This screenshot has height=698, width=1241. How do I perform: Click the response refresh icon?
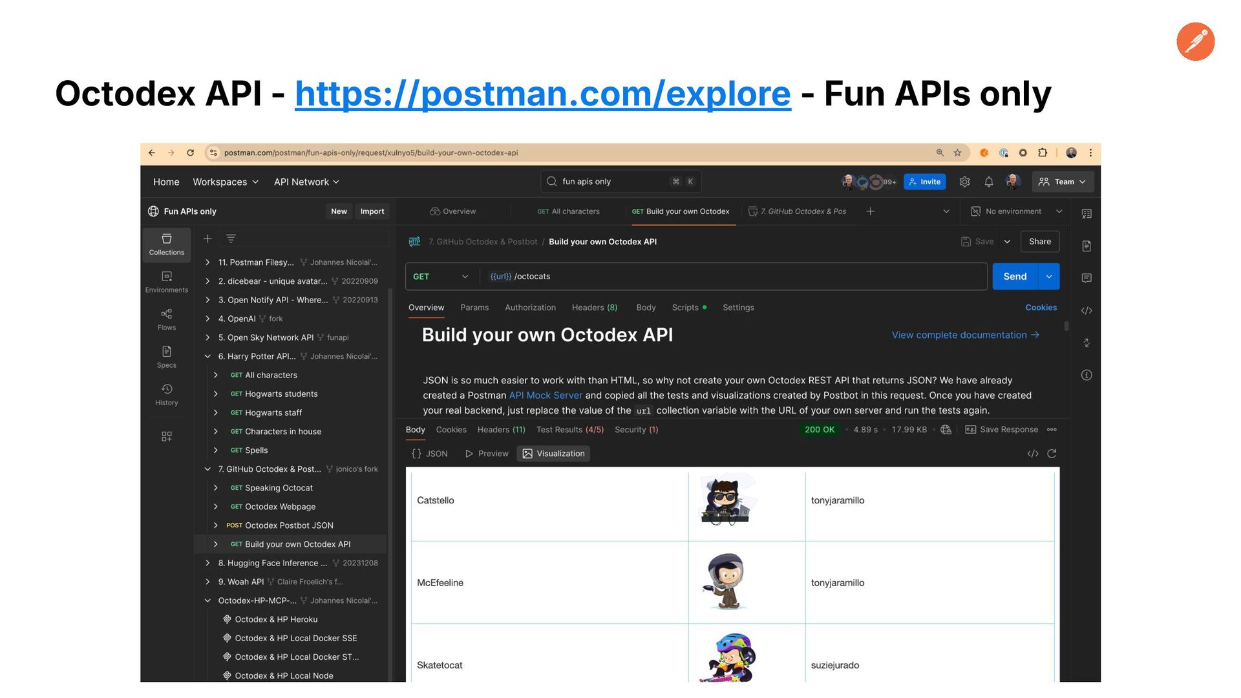1052,454
